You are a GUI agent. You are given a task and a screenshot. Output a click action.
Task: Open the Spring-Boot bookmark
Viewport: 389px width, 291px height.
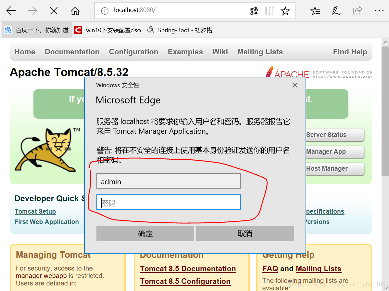[180, 30]
